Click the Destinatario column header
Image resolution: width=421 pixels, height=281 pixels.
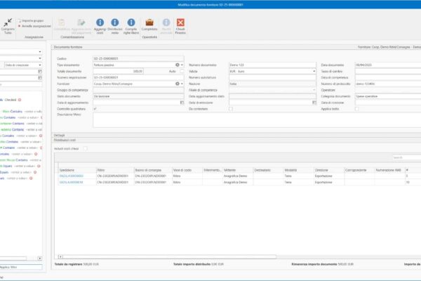coord(268,170)
